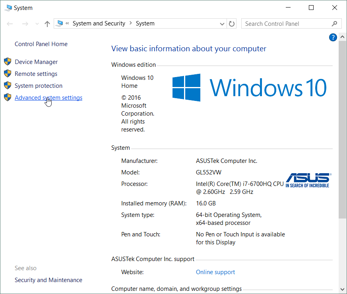
Task: Open the recent locations dropdown arrow
Action: click(x=37, y=24)
